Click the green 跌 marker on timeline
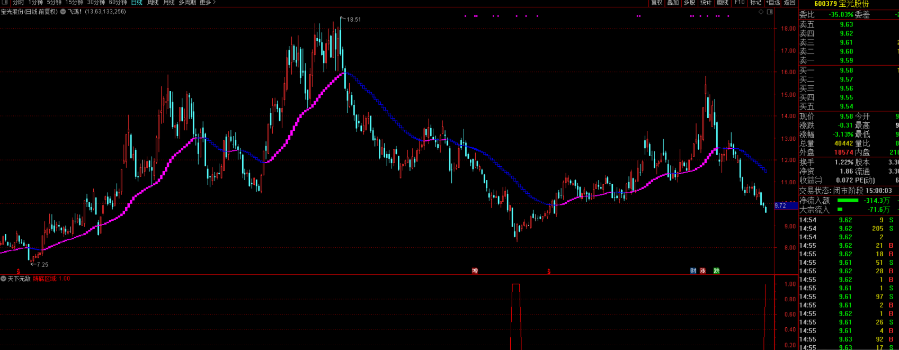 [716, 271]
